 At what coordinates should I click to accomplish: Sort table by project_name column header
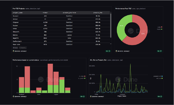click(17, 13)
